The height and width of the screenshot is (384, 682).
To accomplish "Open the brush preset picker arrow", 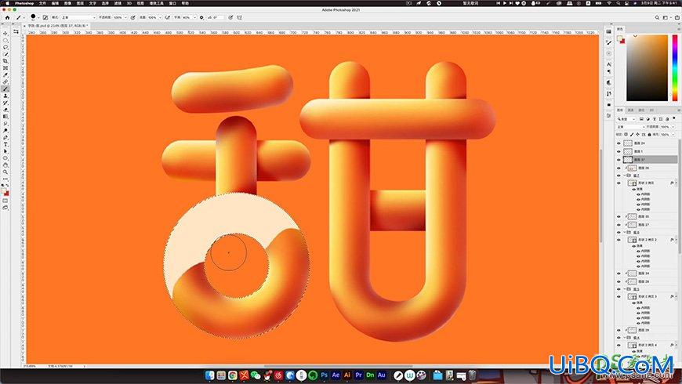I will [x=38, y=18].
